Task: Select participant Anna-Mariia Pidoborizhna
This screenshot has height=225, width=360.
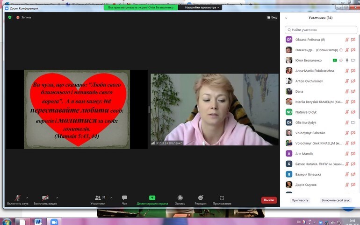Action: click(x=321, y=71)
